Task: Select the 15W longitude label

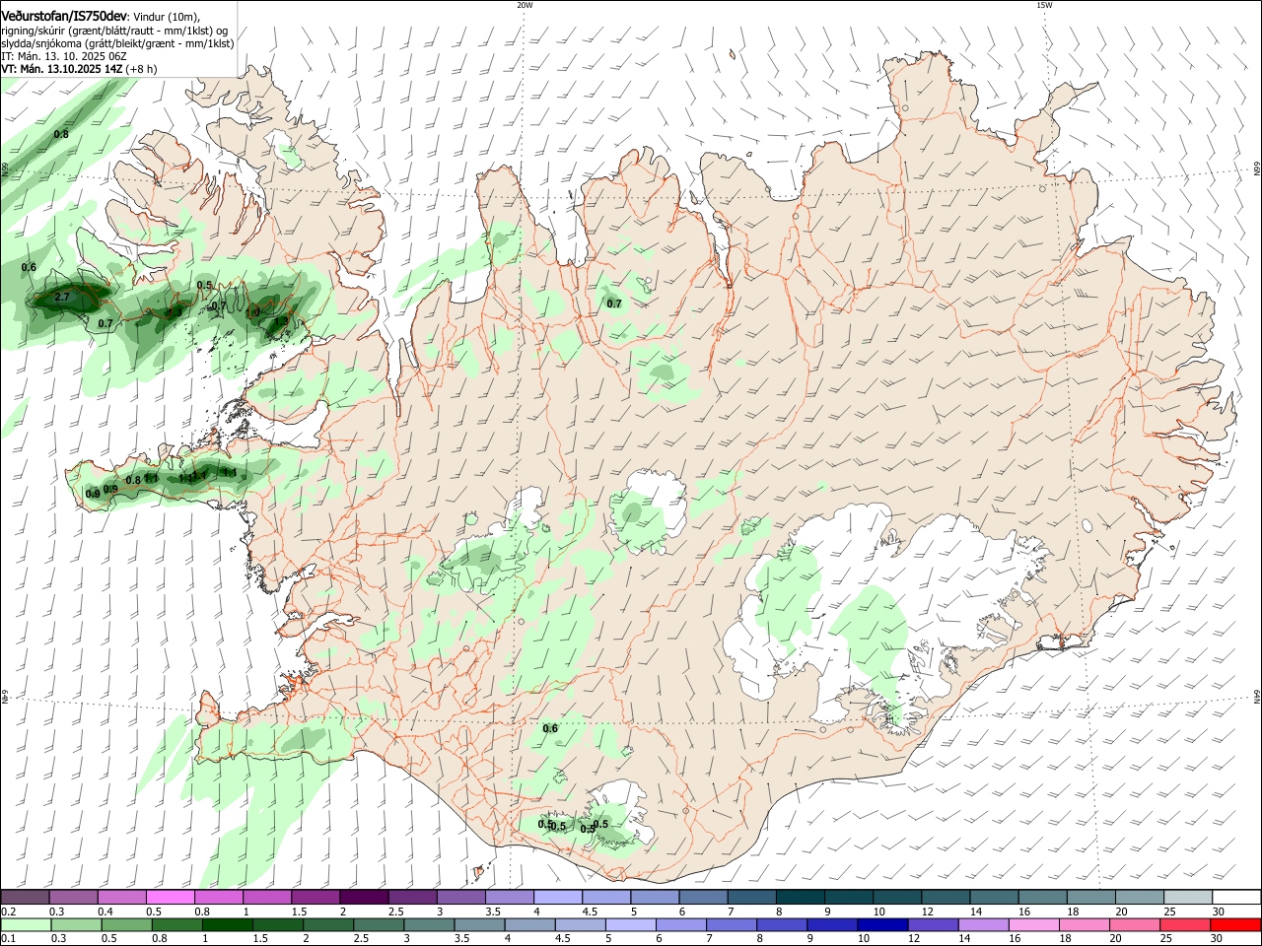Action: point(1044,5)
